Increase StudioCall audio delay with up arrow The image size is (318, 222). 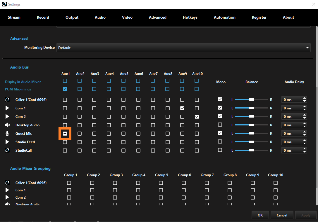tap(305, 149)
